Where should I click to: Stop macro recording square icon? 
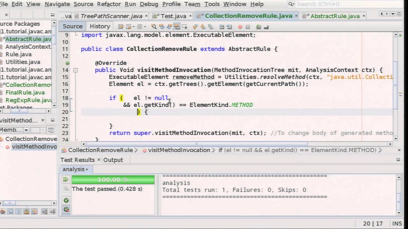tap(248, 27)
